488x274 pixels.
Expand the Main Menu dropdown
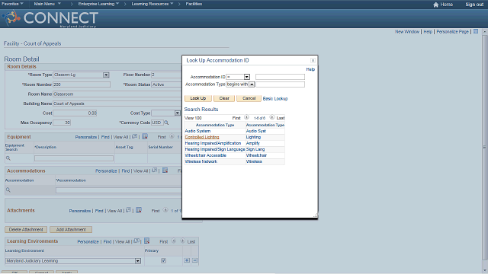pyautogui.click(x=47, y=4)
